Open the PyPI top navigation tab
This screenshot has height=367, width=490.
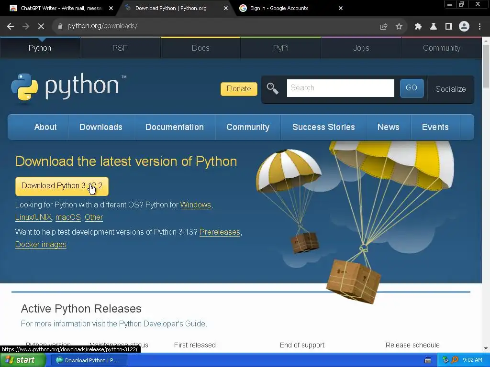(x=280, y=48)
